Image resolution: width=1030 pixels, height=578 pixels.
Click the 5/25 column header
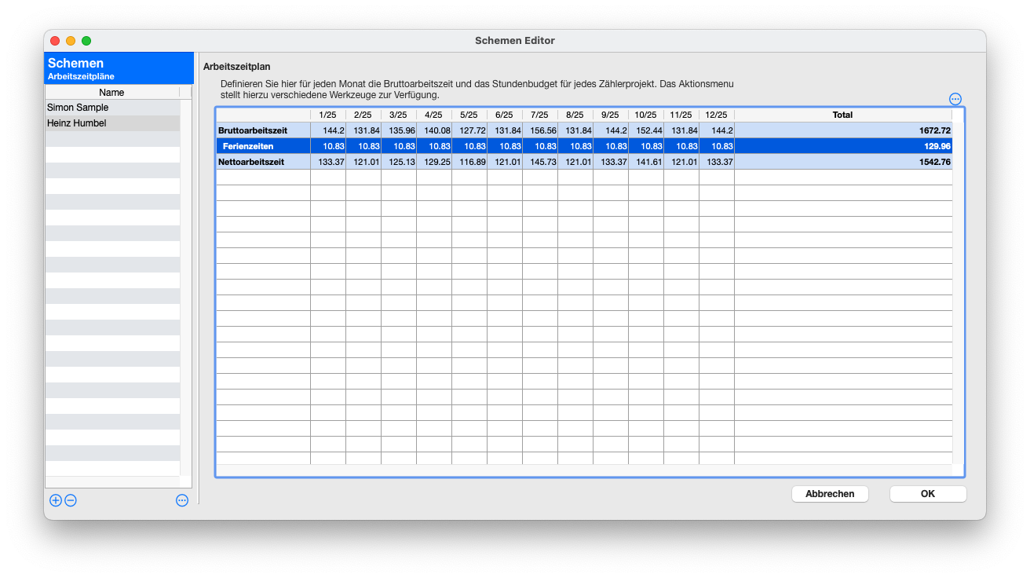coord(469,115)
